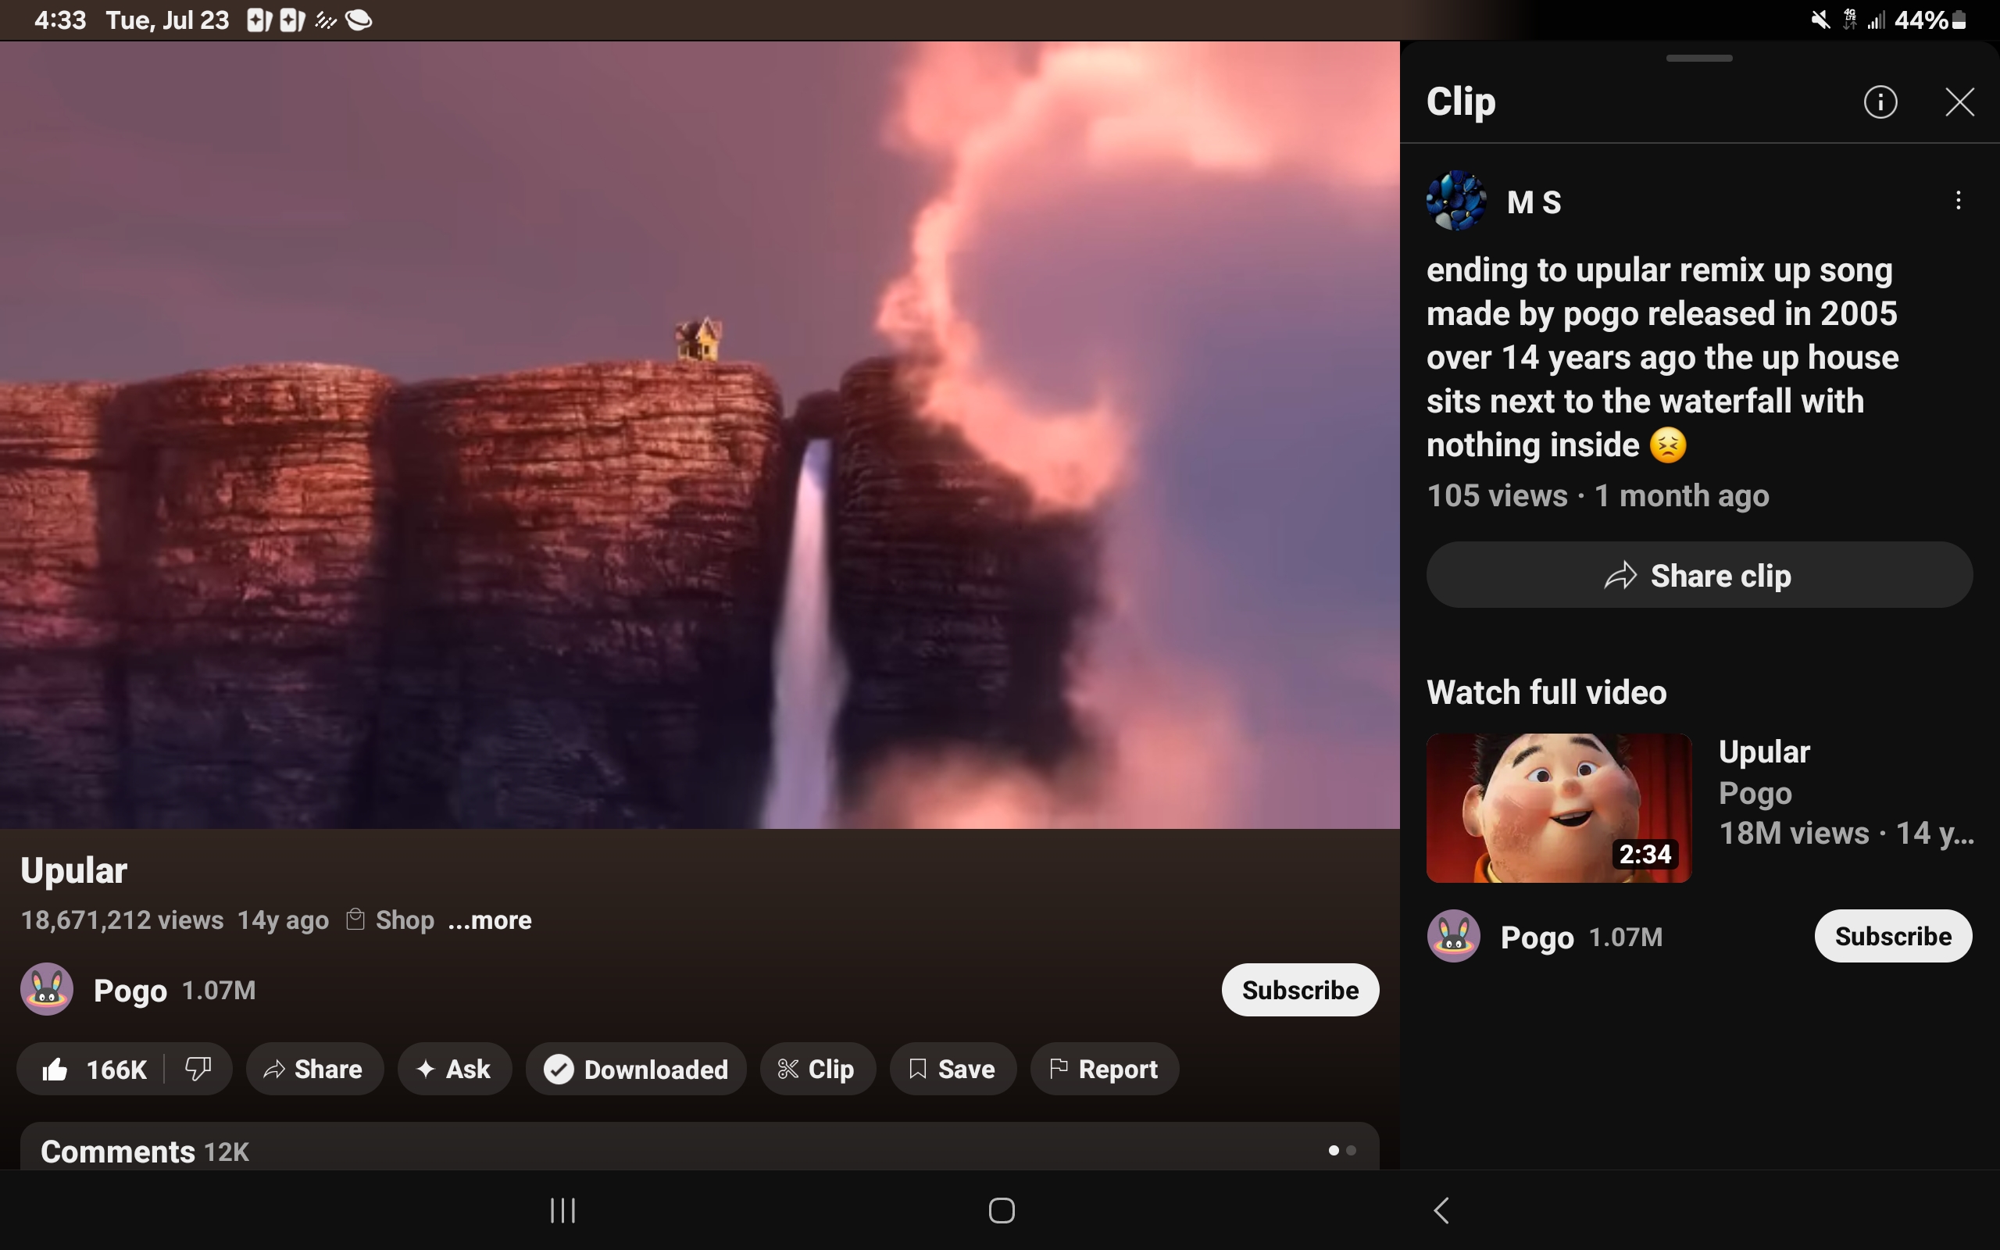Tap the Clip scissors button

tap(817, 1069)
